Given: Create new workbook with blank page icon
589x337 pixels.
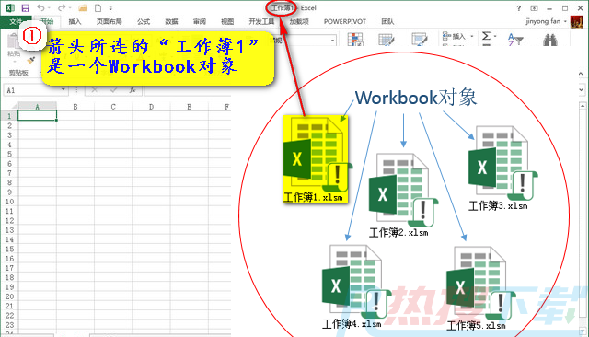Looking at the screenshot, I should (x=98, y=8).
